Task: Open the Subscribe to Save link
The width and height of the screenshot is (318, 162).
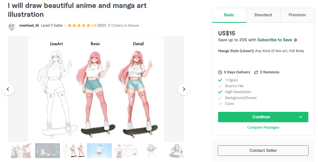Action: click(275, 40)
